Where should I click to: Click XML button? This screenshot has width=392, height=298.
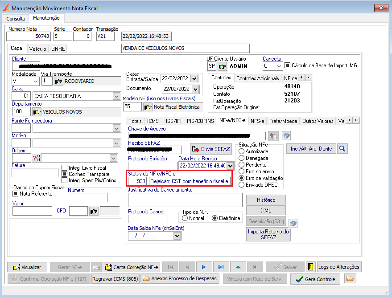266,210
